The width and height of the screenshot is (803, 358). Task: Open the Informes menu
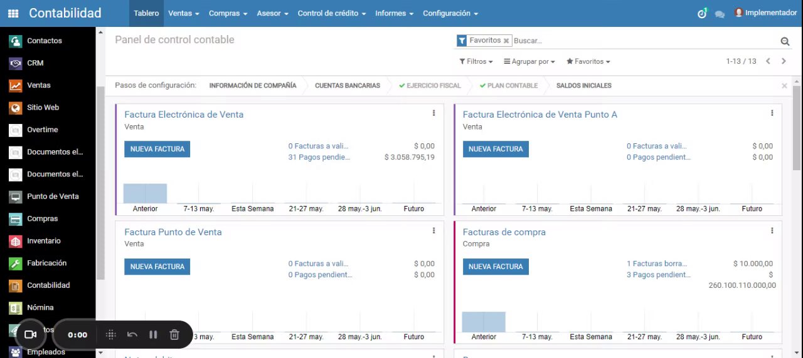[394, 13]
